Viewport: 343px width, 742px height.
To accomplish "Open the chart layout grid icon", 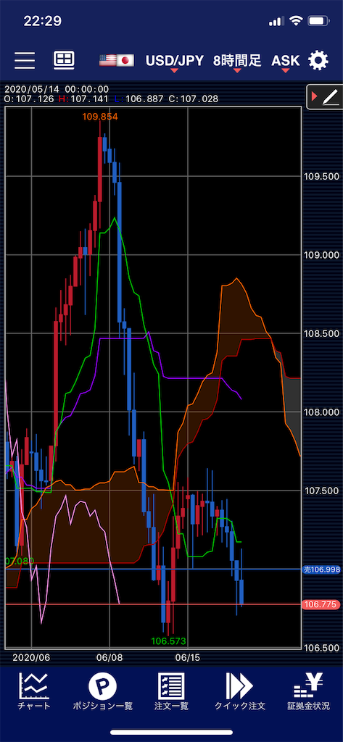I will [64, 59].
